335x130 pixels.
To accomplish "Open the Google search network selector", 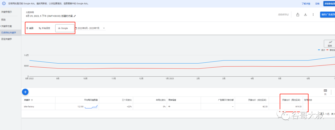I will [x=65, y=28].
